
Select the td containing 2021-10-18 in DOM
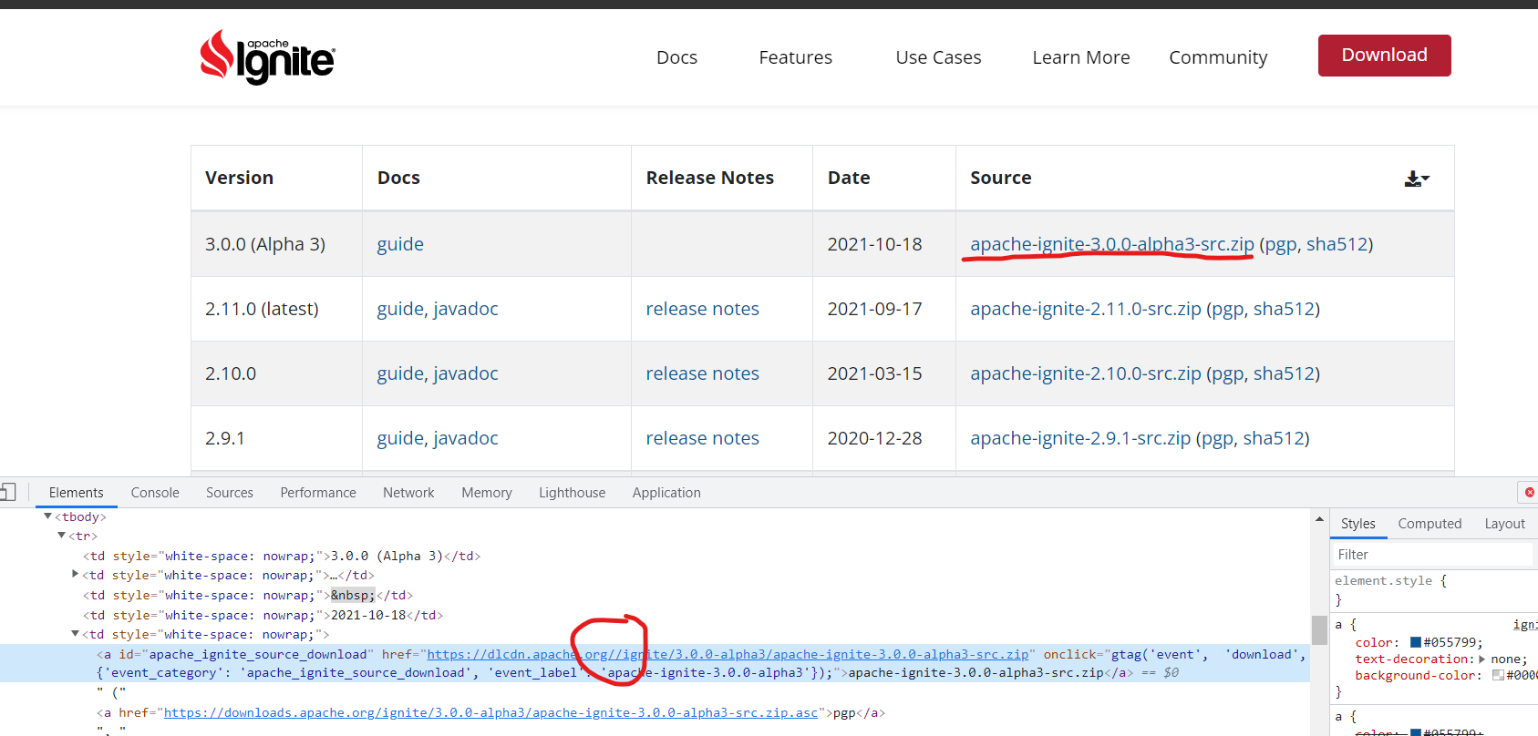point(263,615)
